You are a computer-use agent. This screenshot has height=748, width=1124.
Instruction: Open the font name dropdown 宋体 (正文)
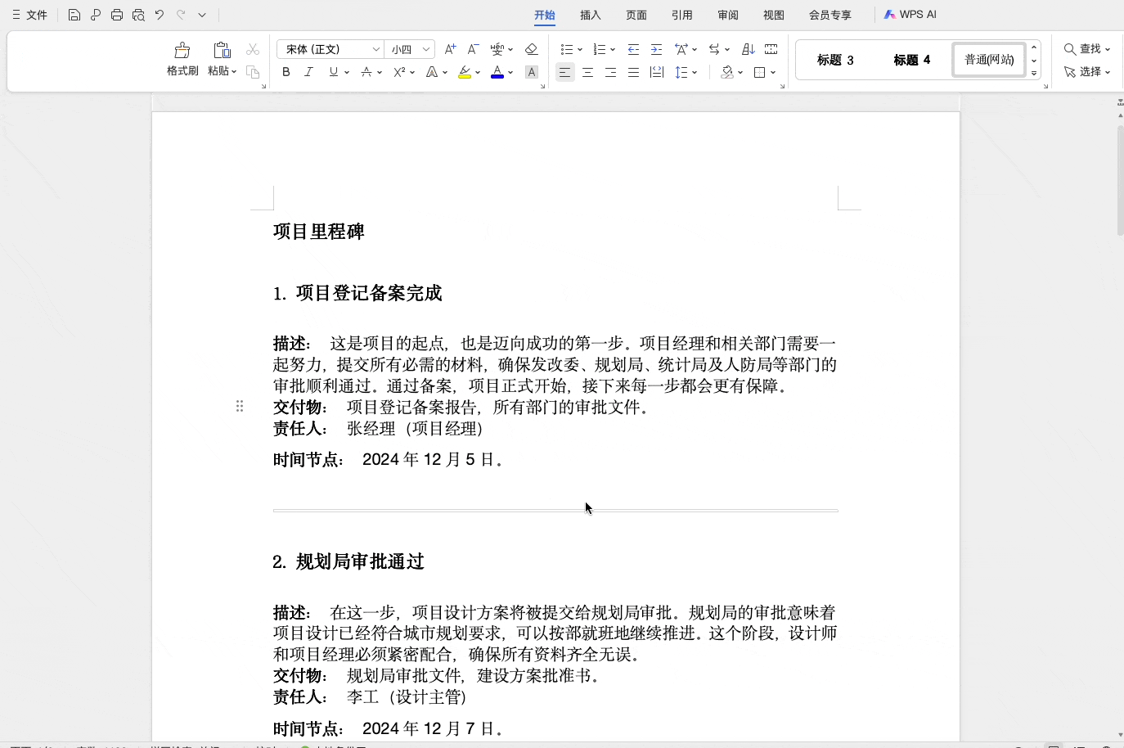coord(330,49)
